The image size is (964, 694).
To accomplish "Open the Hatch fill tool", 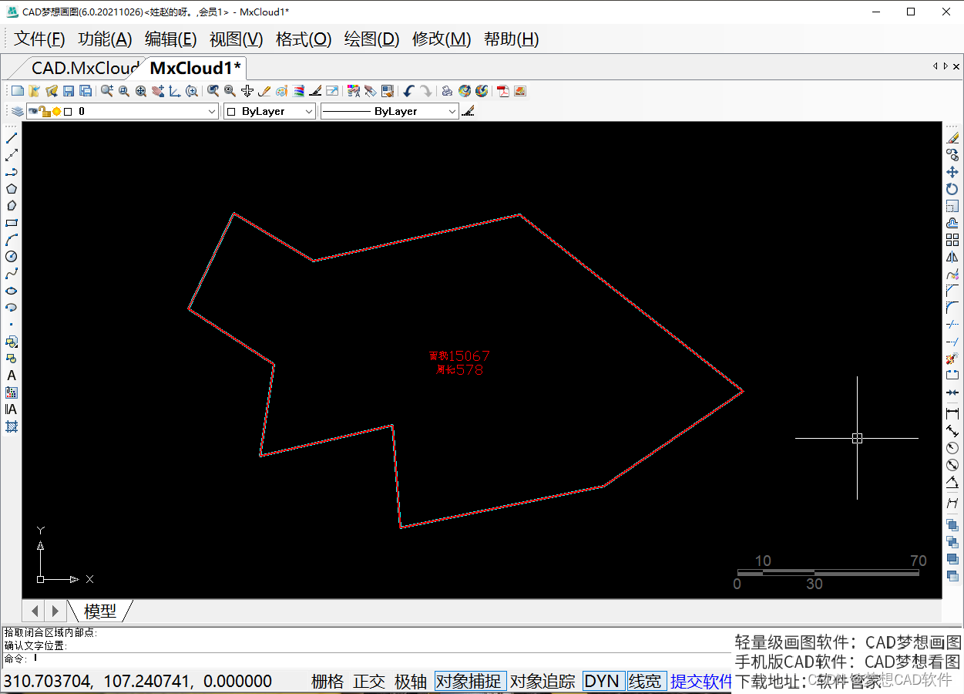I will click(12, 426).
